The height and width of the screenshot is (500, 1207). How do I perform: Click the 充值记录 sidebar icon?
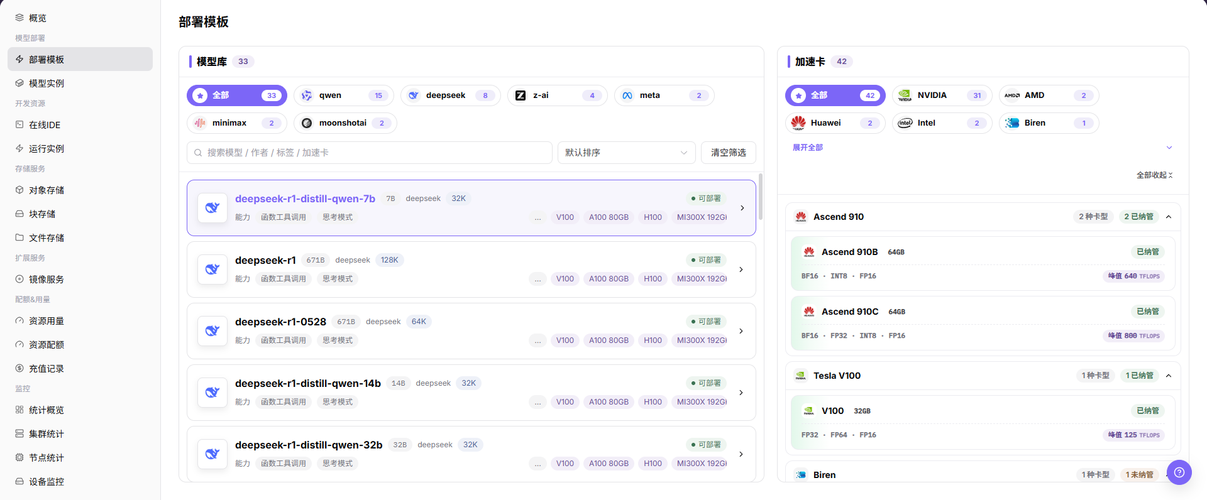tap(19, 368)
